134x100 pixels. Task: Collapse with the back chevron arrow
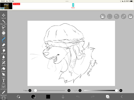click(122, 97)
